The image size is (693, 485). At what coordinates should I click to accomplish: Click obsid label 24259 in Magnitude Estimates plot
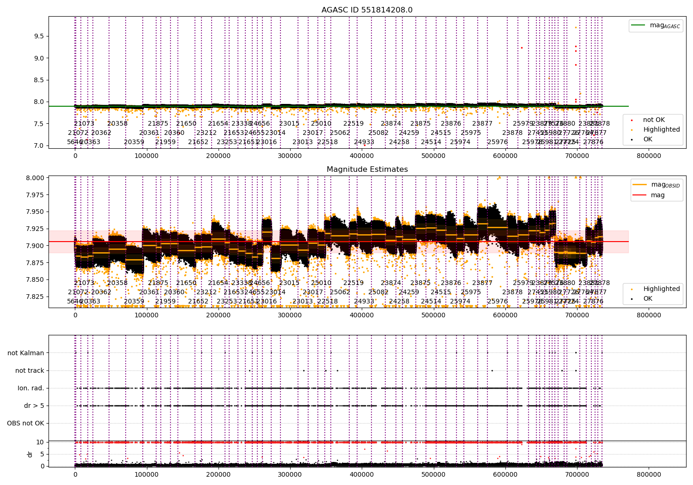point(409,292)
